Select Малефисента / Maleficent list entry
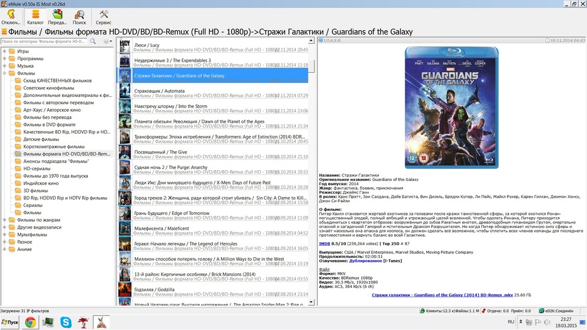The width and height of the screenshot is (587, 330). 213,229
